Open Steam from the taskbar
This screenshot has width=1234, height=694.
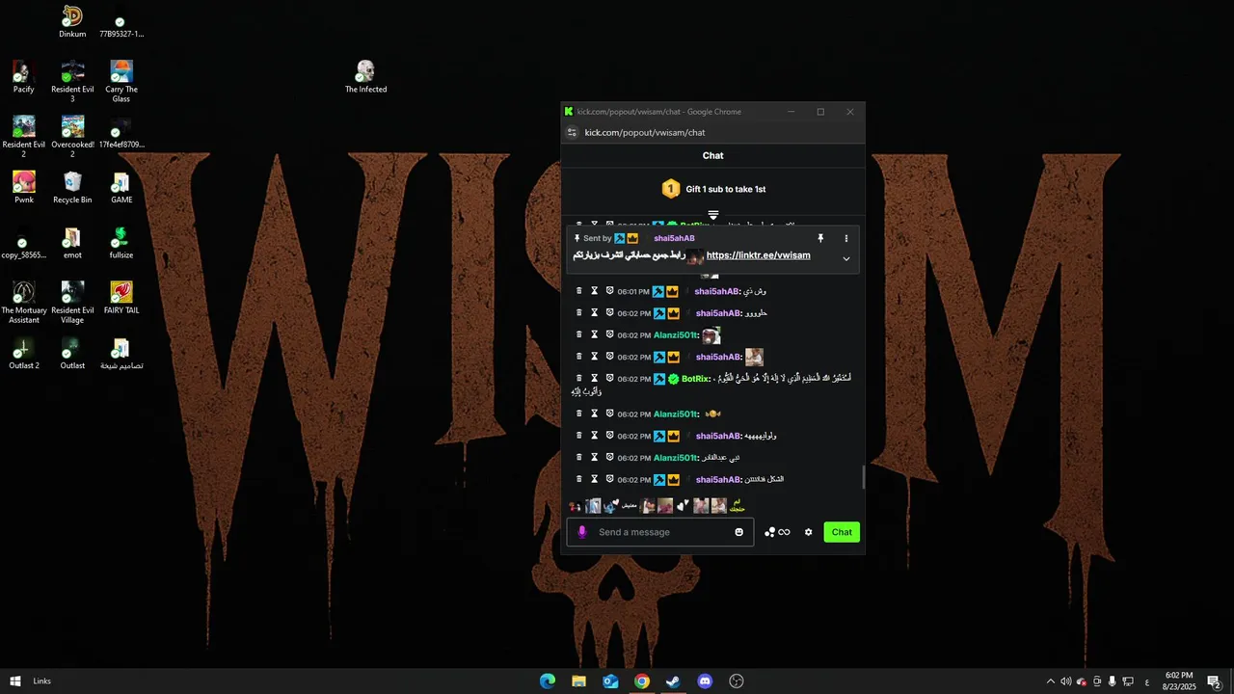pyautogui.click(x=673, y=681)
